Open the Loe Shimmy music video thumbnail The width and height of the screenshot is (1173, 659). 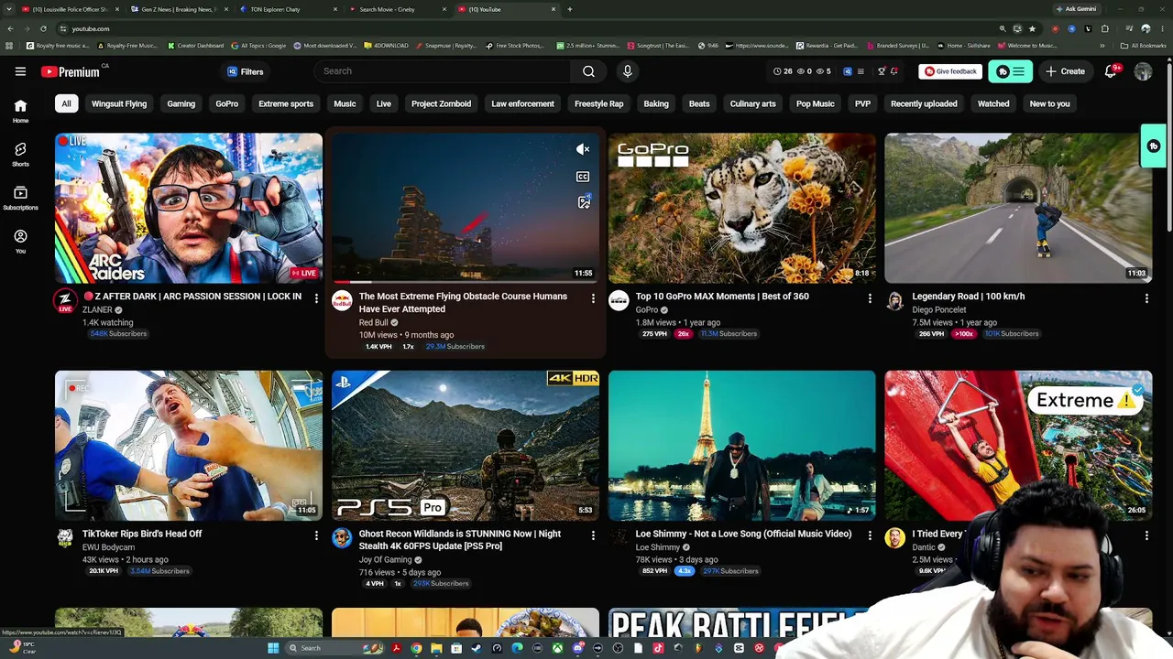click(x=741, y=445)
